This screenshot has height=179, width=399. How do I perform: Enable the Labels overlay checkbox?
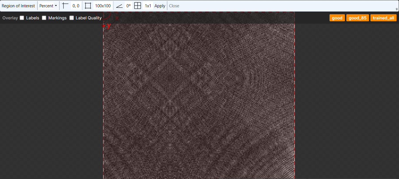point(22,18)
